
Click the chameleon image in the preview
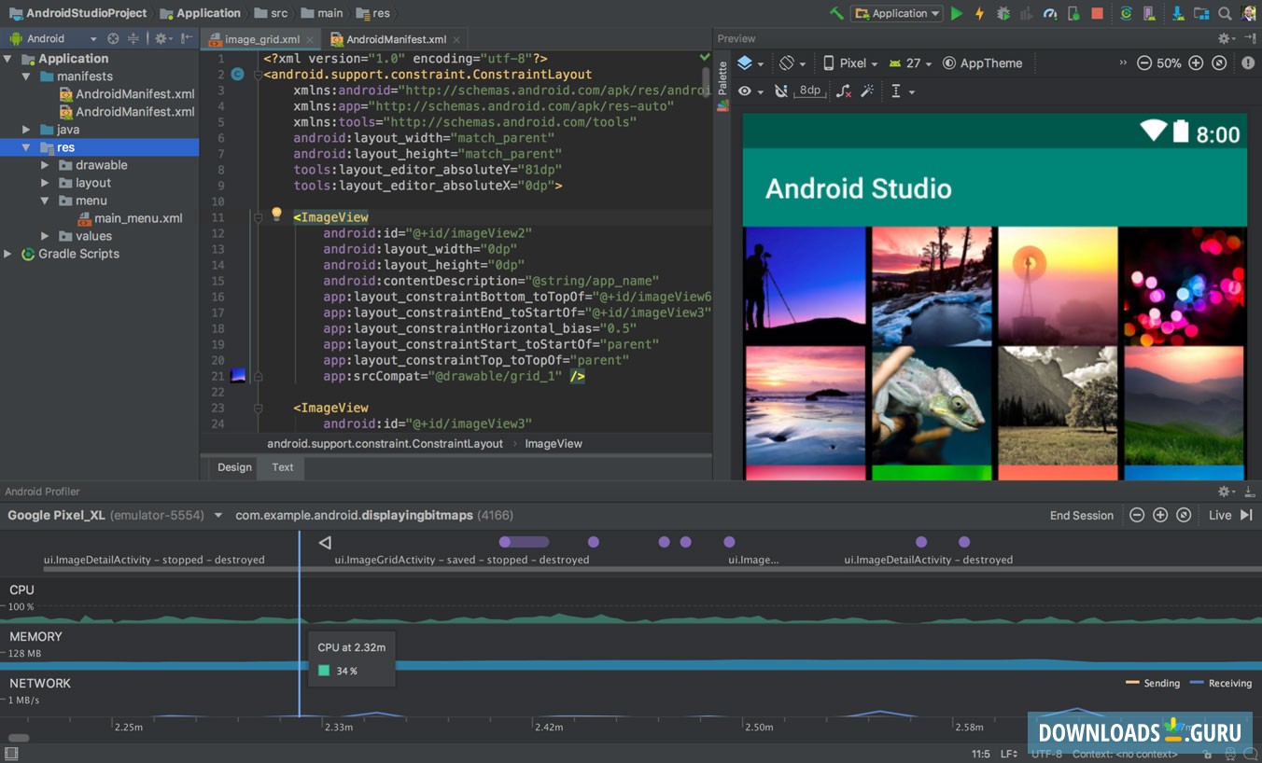932,405
